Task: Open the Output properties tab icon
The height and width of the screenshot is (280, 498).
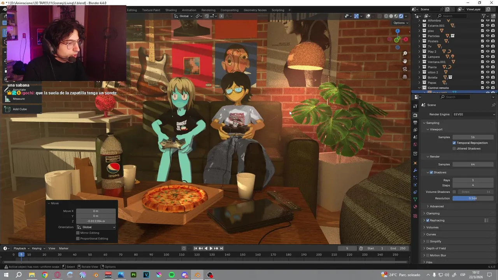Action: (x=415, y=122)
